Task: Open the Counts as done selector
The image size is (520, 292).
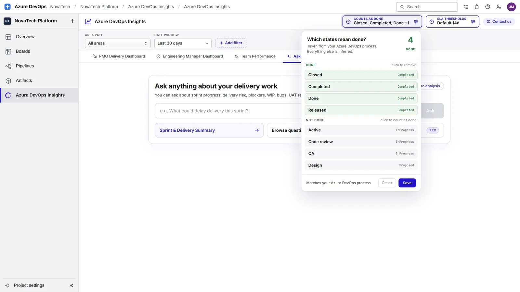Action: [x=382, y=21]
